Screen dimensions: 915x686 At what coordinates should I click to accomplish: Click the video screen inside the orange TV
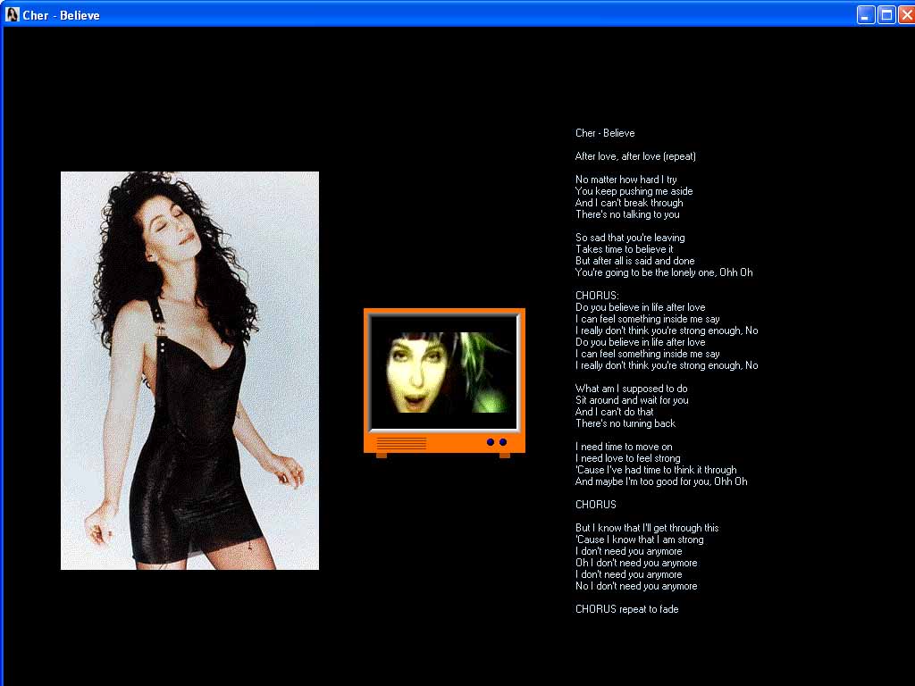tap(443, 372)
